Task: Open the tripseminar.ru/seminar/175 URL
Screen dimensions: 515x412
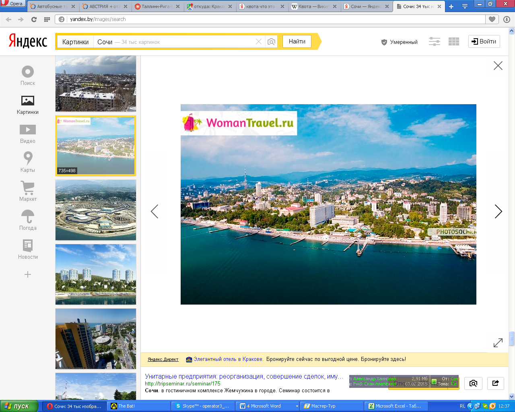Action: [183, 384]
